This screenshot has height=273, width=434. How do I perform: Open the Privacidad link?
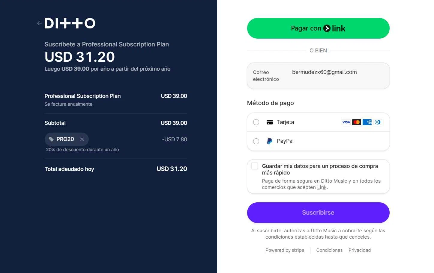click(360, 250)
